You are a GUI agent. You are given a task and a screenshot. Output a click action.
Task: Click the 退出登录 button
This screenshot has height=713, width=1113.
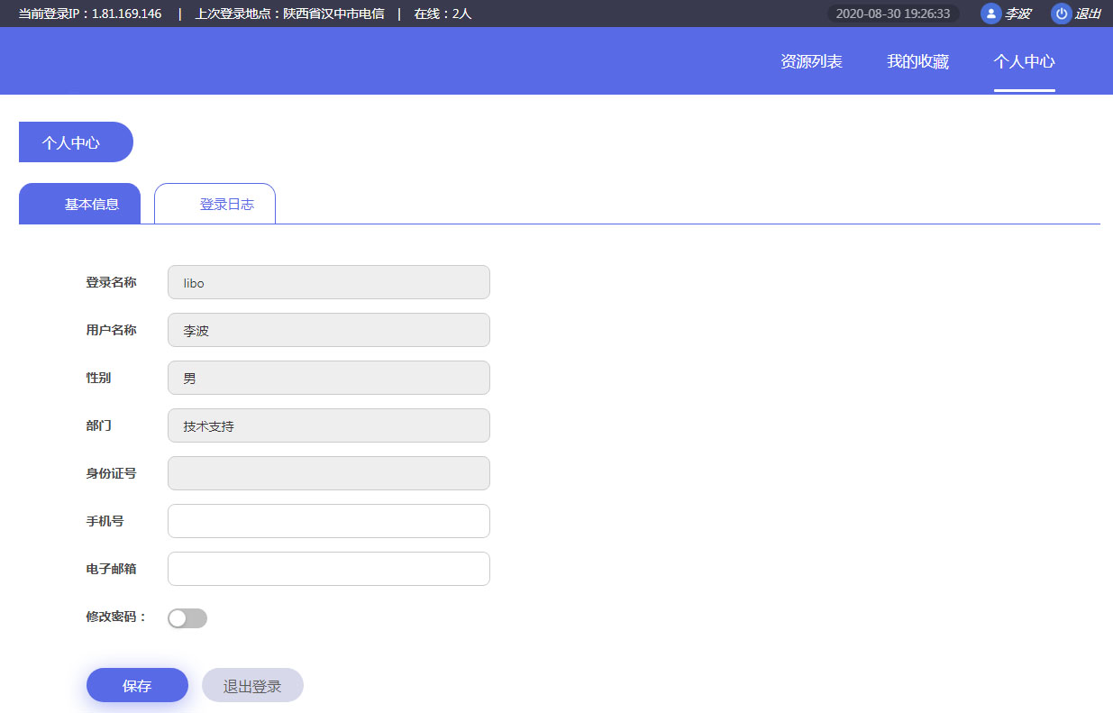[252, 686]
